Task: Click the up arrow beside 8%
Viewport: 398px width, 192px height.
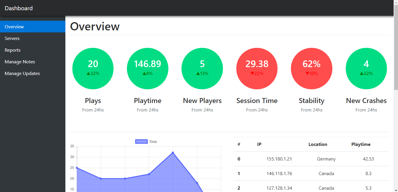Action: point(144,74)
